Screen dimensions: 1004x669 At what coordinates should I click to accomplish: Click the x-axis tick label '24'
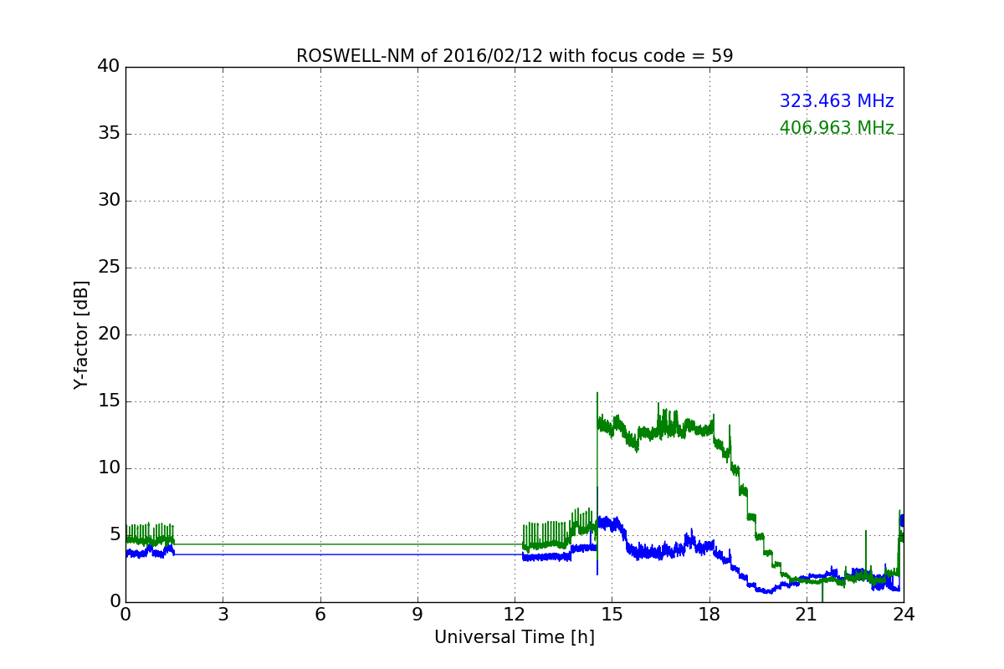pyautogui.click(x=904, y=614)
